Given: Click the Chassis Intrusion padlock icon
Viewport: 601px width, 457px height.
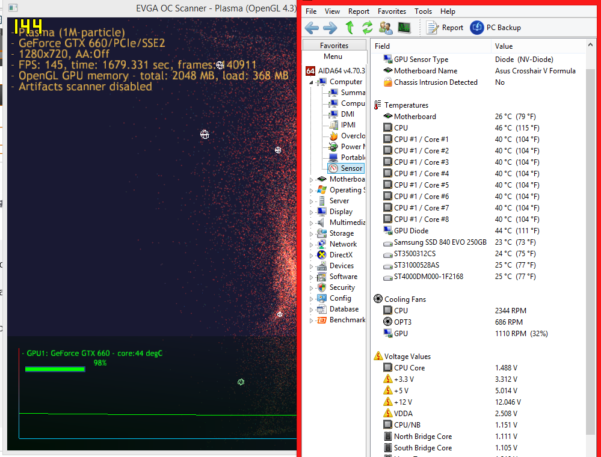Looking at the screenshot, I should 387,82.
